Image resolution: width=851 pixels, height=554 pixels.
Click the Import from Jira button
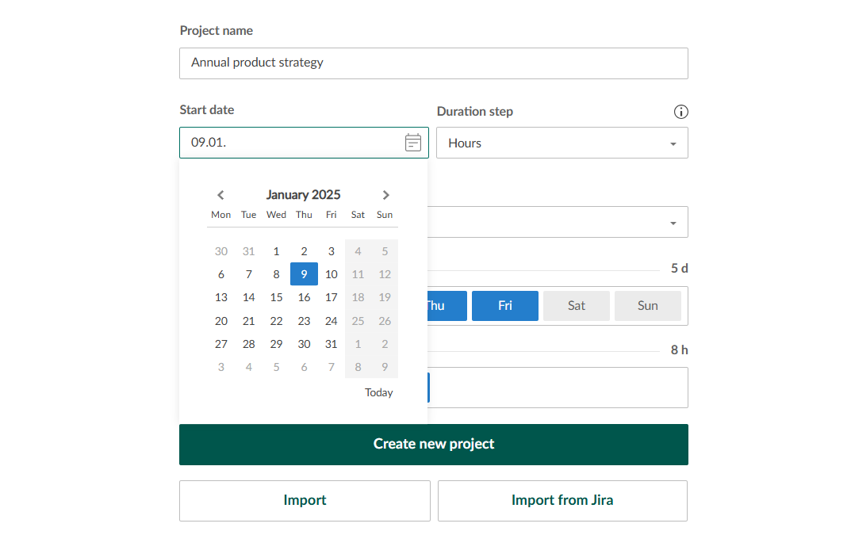[562, 501]
